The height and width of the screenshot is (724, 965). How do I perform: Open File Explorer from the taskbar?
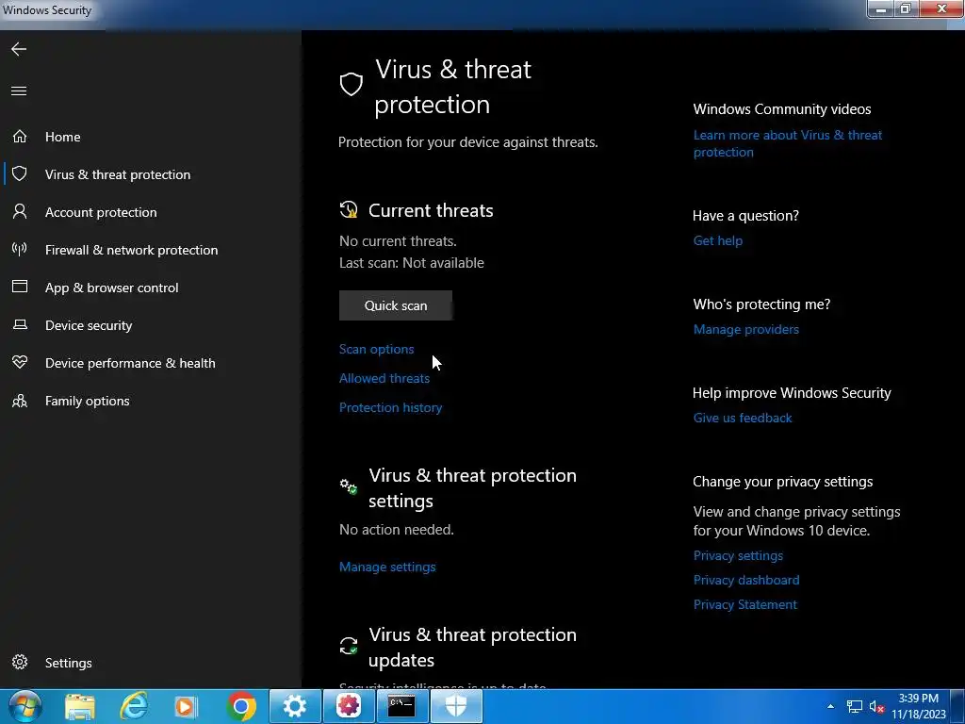point(80,706)
